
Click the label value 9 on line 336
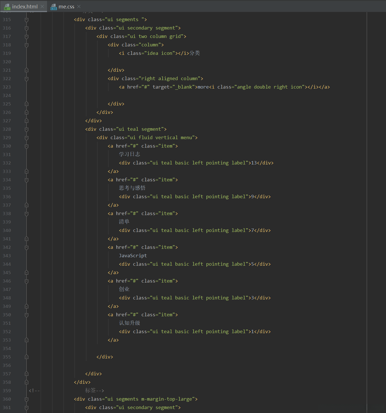pos(253,197)
